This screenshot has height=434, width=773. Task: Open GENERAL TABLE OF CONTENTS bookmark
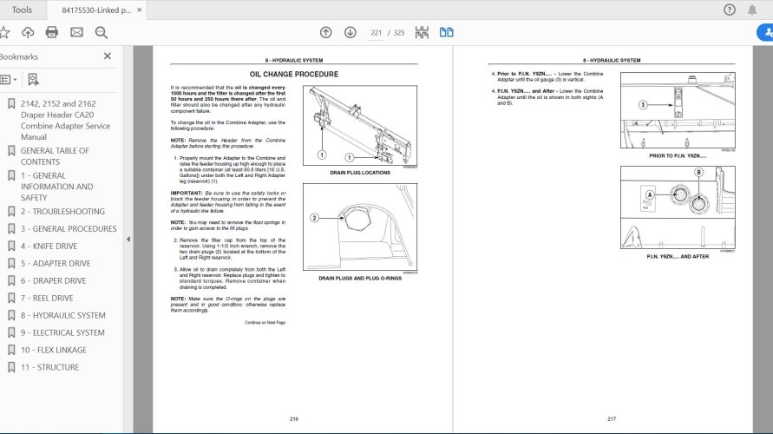pos(55,156)
